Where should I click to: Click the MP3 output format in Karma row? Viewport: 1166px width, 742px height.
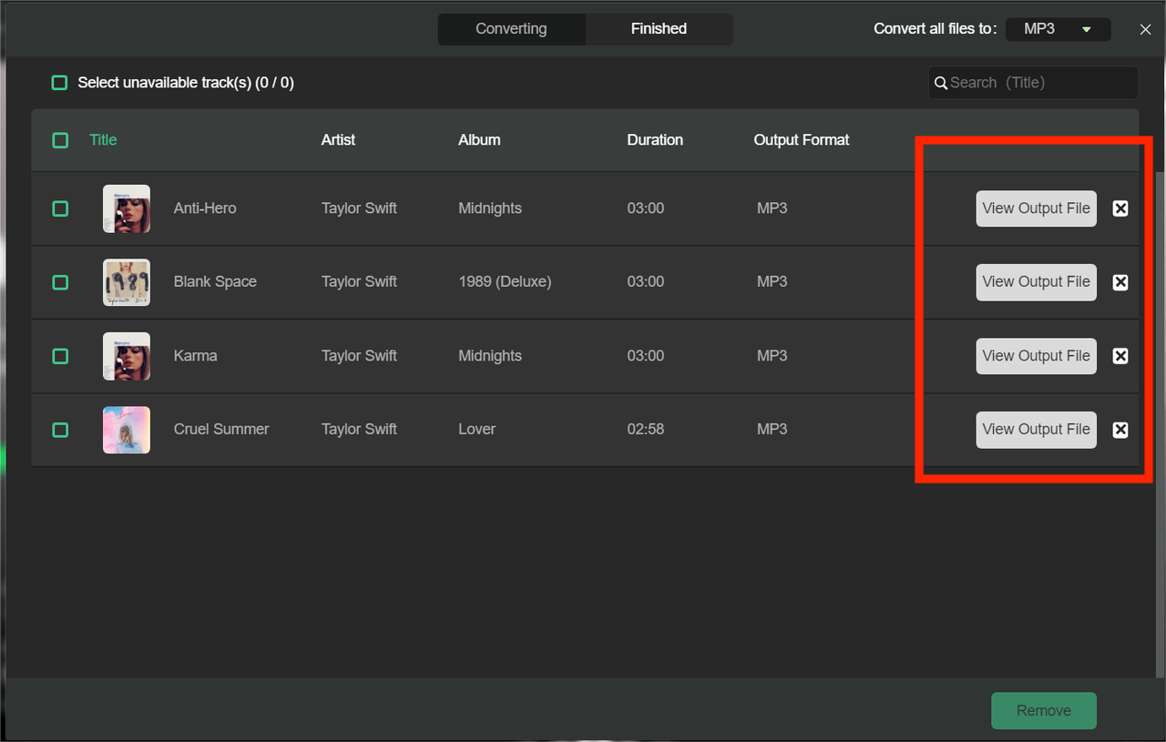pos(772,356)
